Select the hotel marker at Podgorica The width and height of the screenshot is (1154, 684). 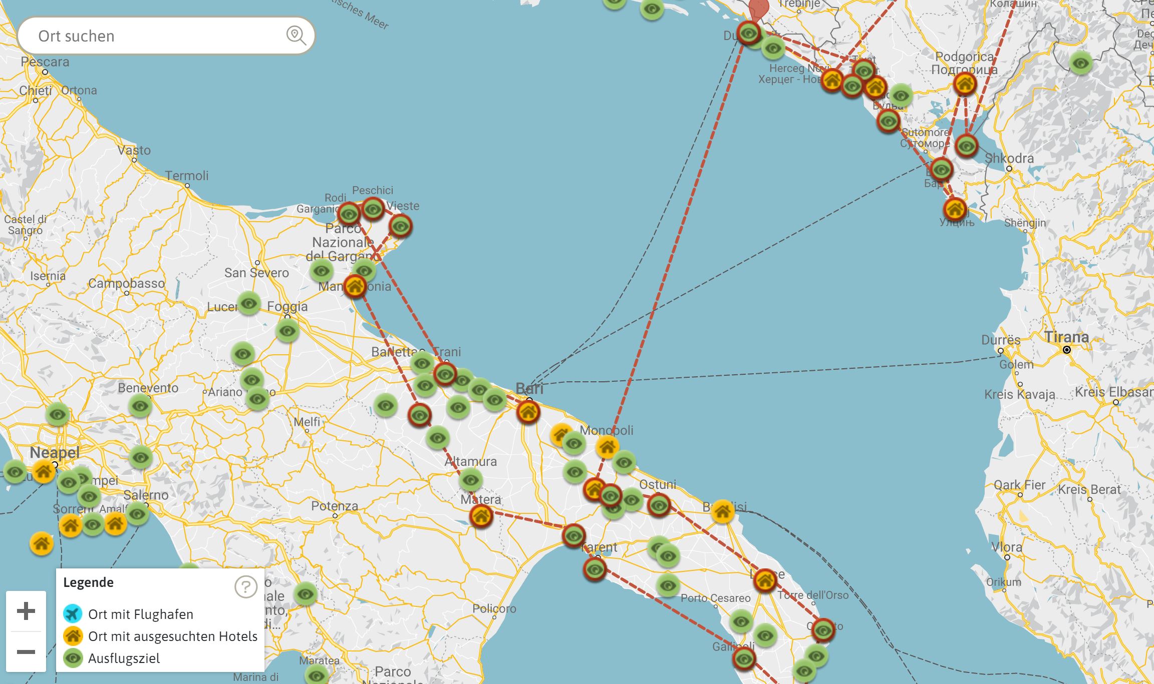point(965,84)
